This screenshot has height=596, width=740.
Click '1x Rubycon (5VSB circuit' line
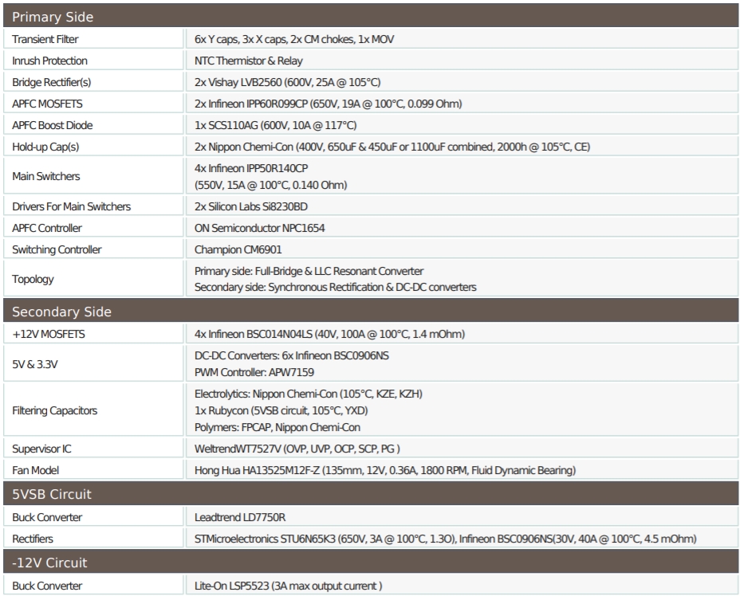pos(281,410)
